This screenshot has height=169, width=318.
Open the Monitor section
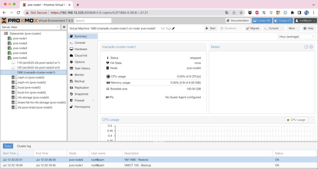point(83,75)
